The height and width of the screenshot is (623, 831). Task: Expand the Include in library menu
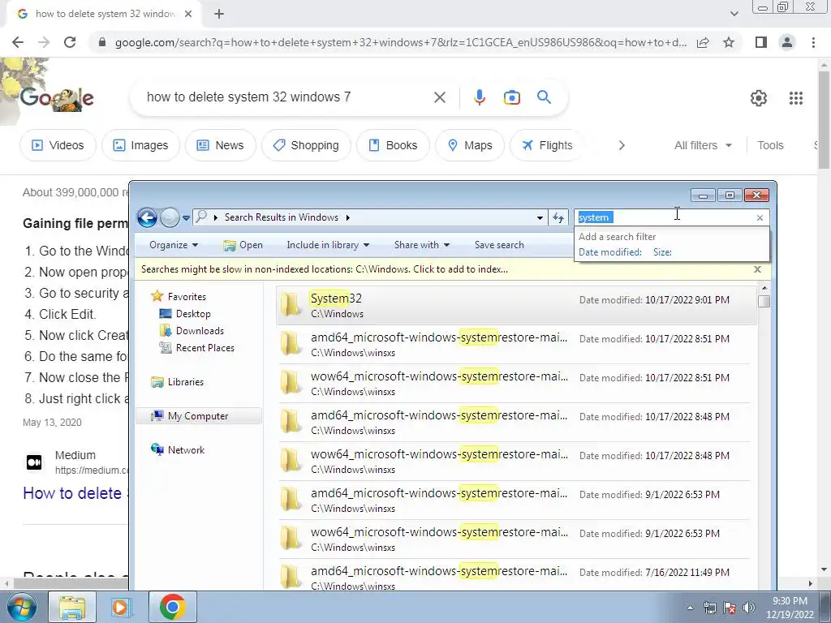tap(328, 245)
